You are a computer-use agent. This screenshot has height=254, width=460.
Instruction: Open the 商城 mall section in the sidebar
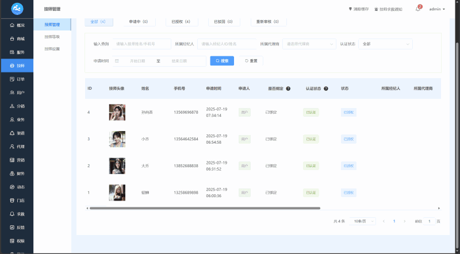(17, 39)
